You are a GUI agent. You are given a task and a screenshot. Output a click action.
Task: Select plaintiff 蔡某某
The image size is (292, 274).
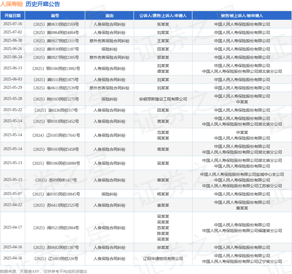pyautogui.click(x=163, y=180)
